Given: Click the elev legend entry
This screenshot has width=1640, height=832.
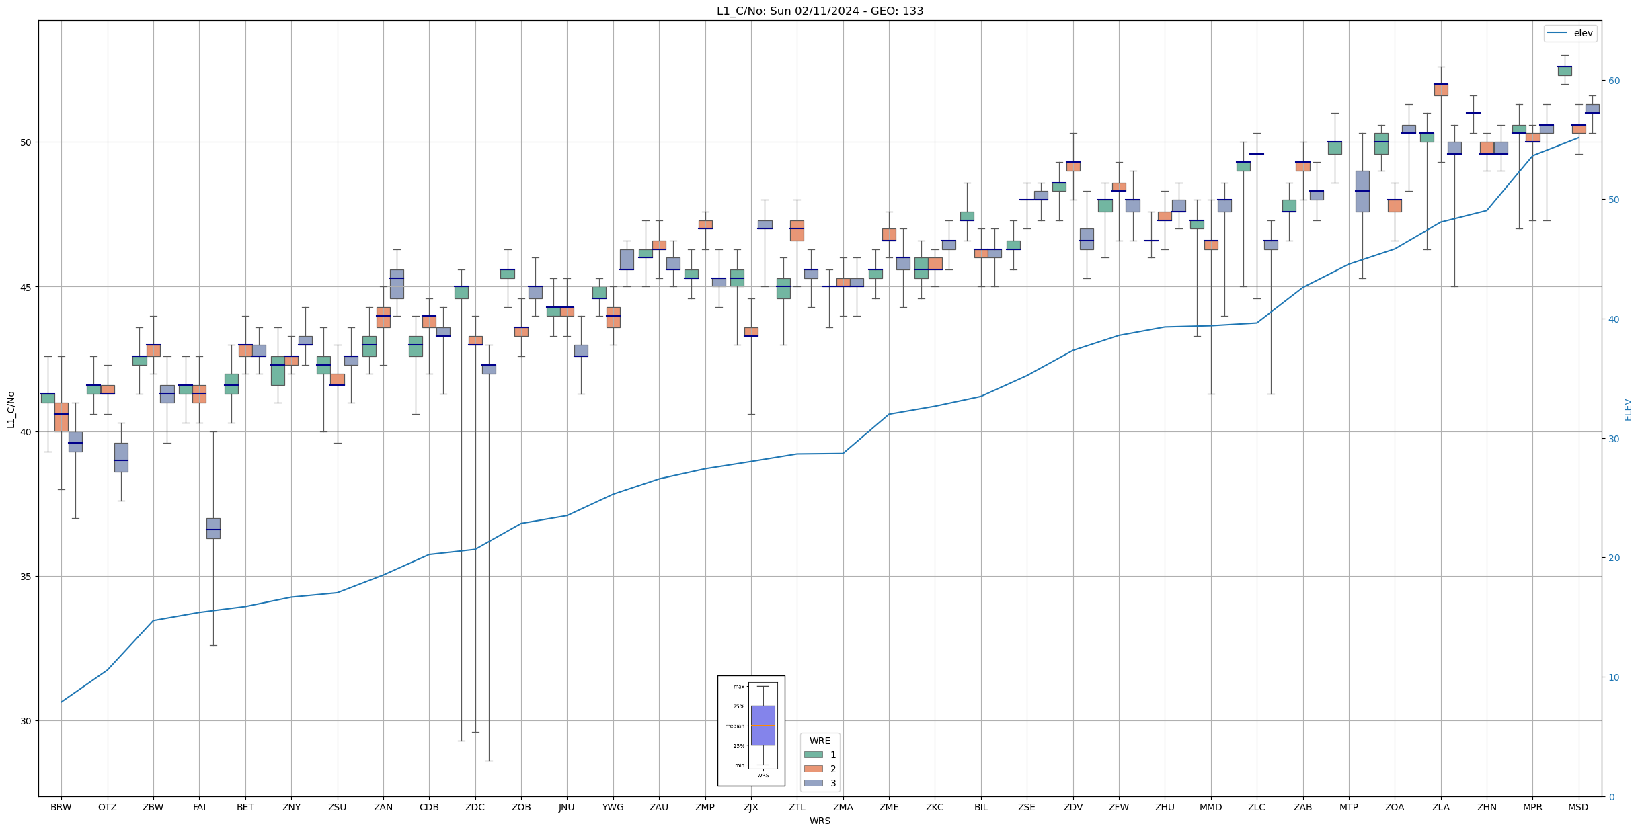Looking at the screenshot, I should tap(1570, 33).
